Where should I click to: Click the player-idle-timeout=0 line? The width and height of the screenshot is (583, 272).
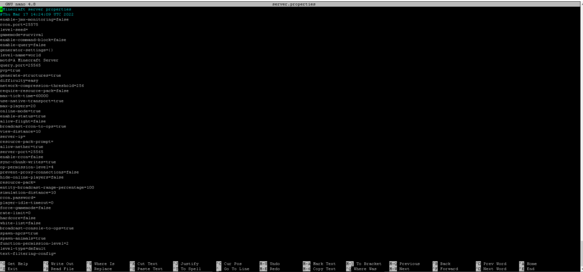click(27, 203)
